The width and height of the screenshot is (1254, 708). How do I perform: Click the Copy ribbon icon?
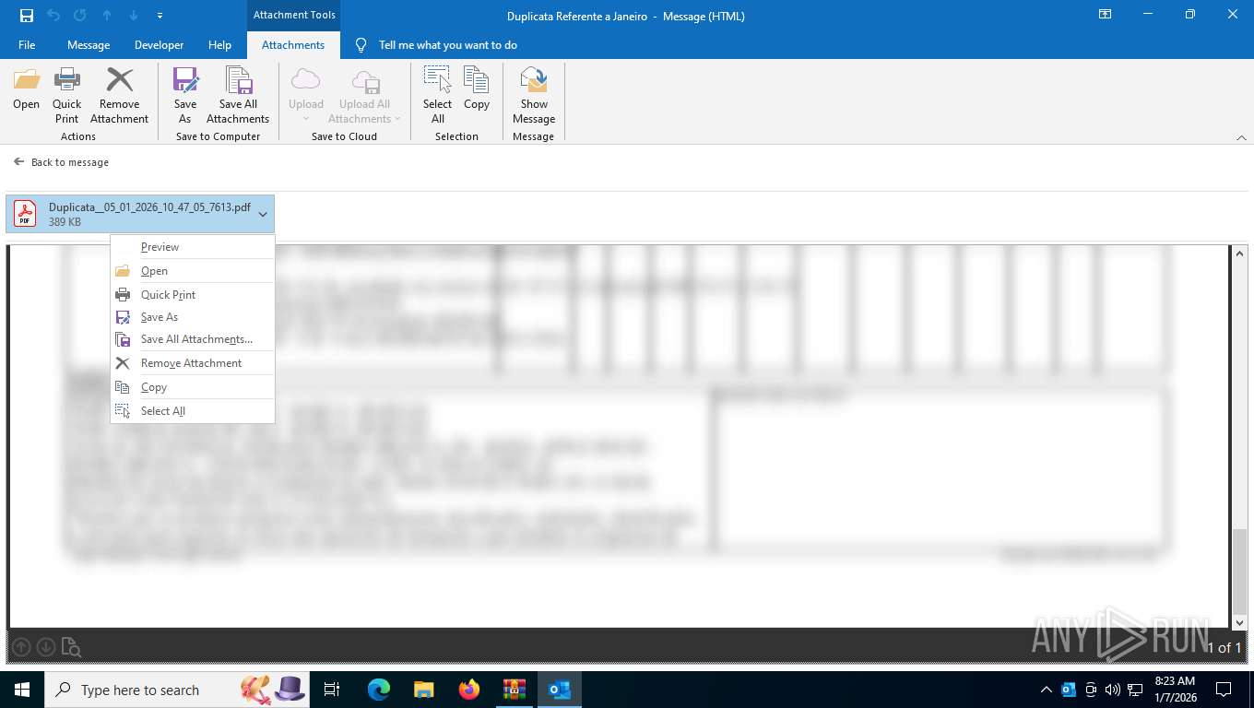pyautogui.click(x=477, y=88)
